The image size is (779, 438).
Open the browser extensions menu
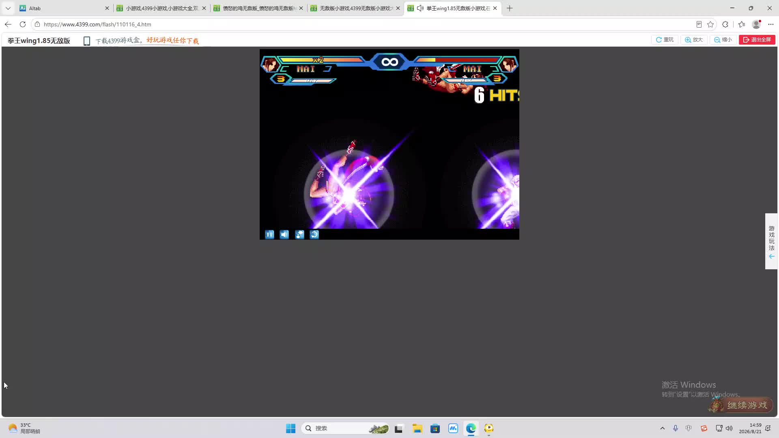pyautogui.click(x=725, y=24)
